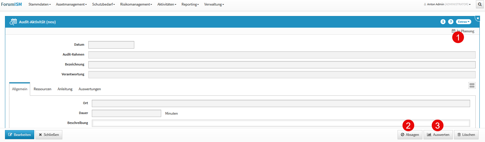Toggle the tab layout view icon
The height and width of the screenshot is (142, 485).
[x=472, y=85]
